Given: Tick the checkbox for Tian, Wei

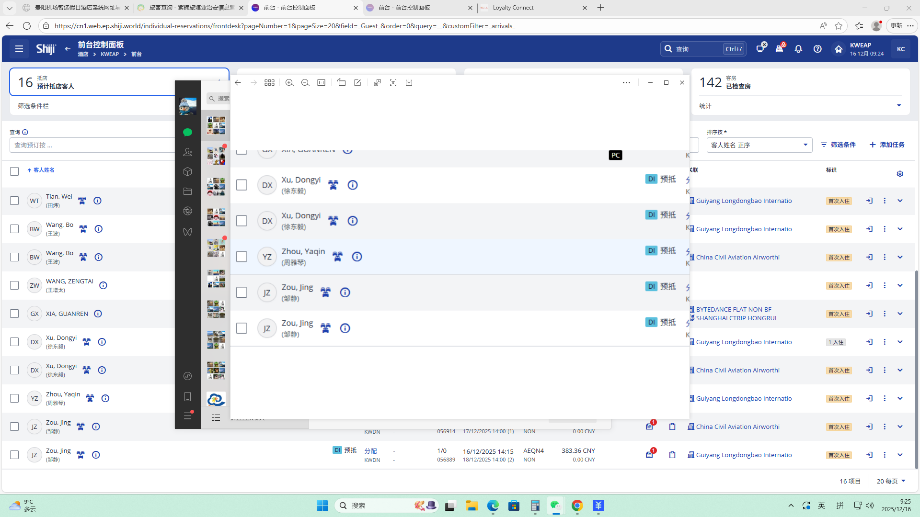Looking at the screenshot, I should (14, 201).
